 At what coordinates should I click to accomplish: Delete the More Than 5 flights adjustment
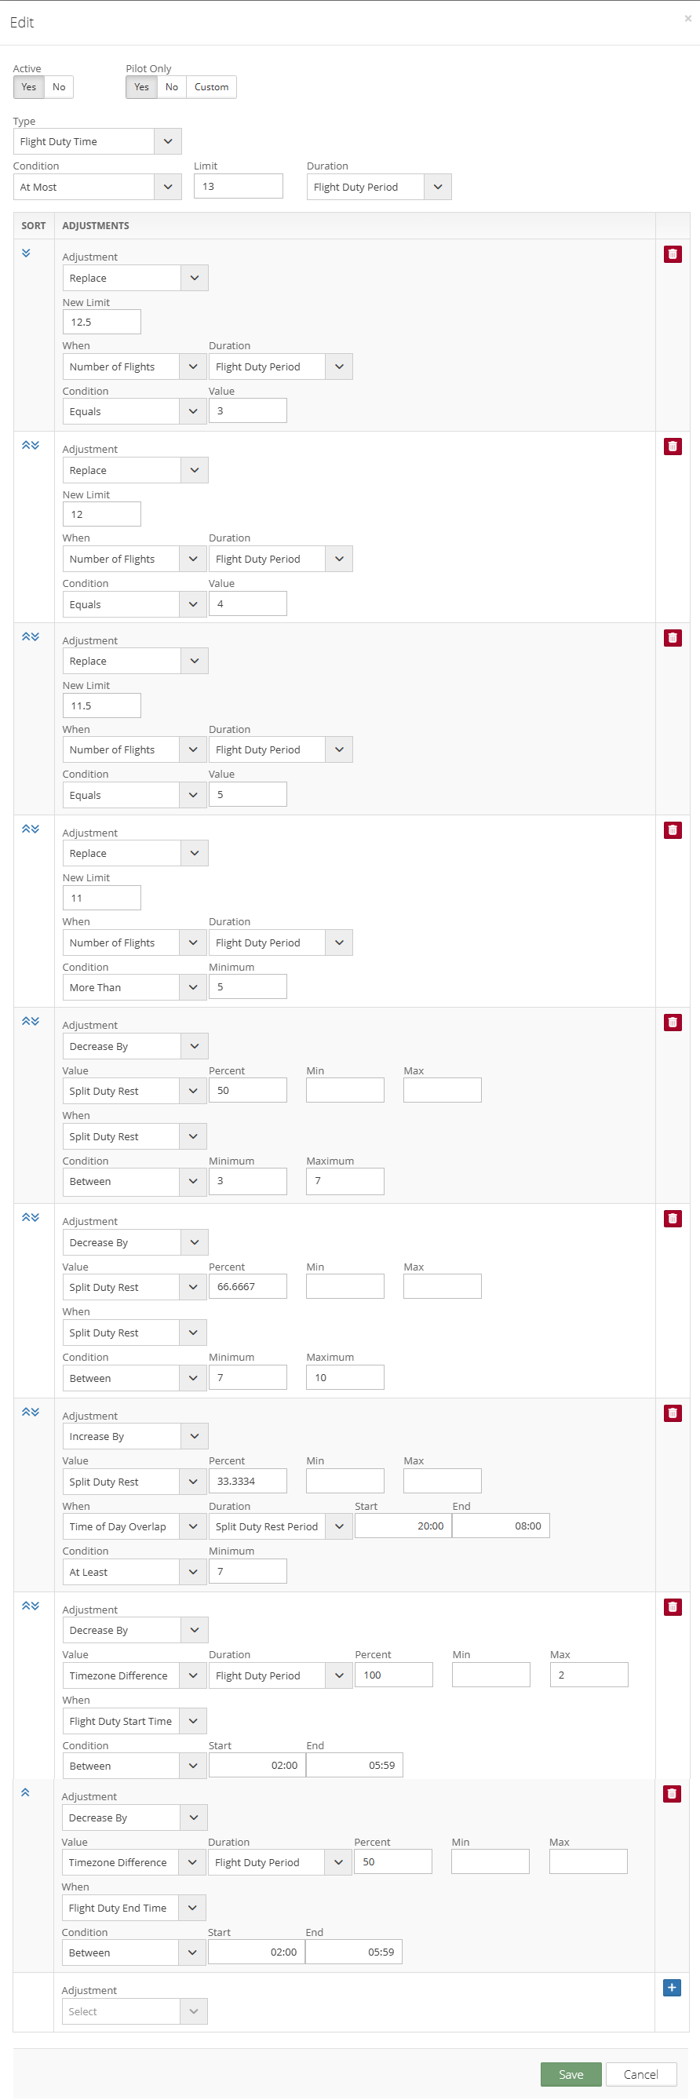tap(673, 831)
